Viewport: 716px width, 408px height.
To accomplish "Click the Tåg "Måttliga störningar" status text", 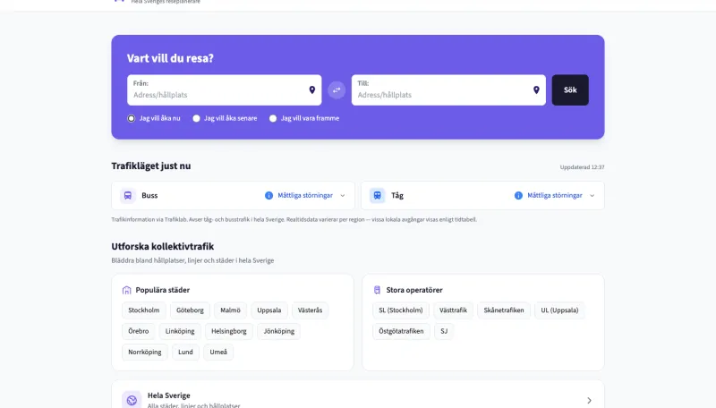I will (554, 195).
